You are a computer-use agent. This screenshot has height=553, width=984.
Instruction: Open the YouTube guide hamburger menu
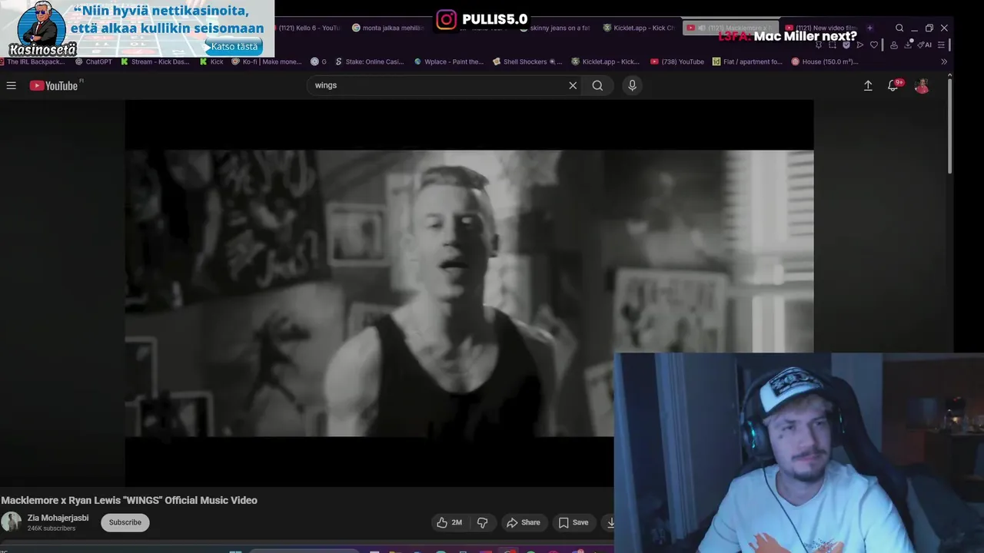click(x=12, y=85)
